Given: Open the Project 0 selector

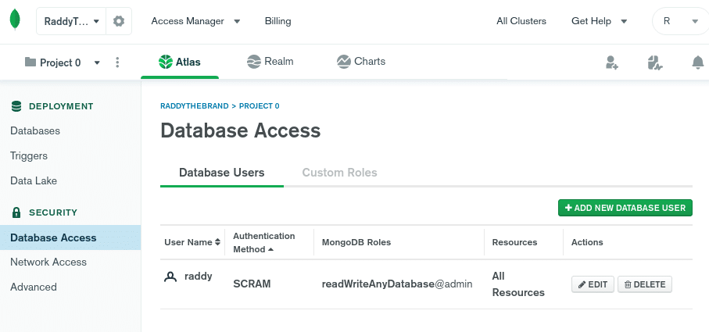Looking at the screenshot, I should pyautogui.click(x=63, y=62).
